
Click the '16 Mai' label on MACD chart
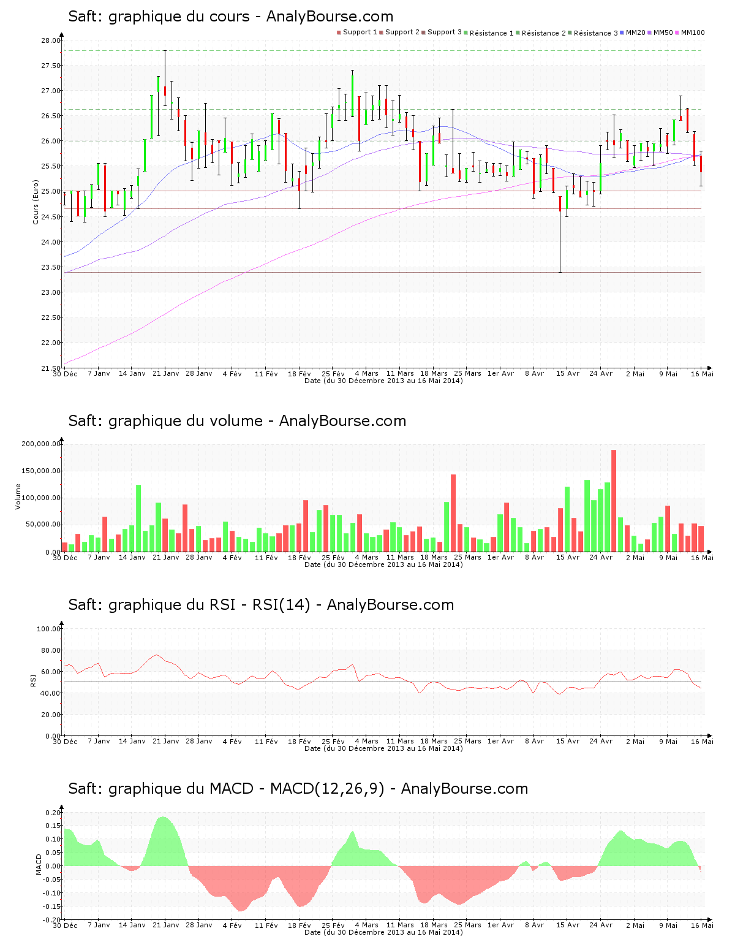tap(702, 925)
